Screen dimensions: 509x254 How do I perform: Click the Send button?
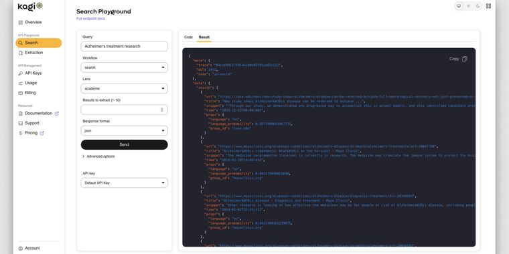125,145
